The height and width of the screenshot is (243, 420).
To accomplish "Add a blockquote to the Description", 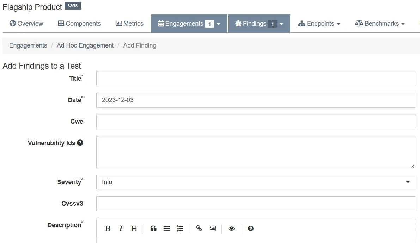I will tap(153, 228).
